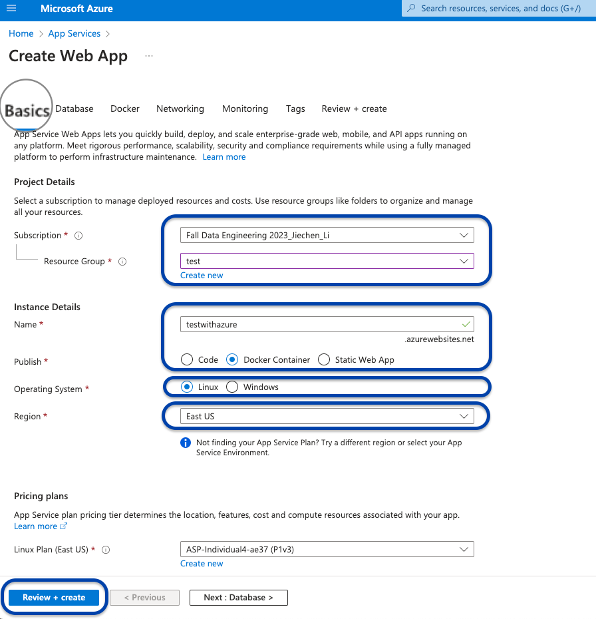
Task: Click the Instance Details heading
Action: coord(47,307)
